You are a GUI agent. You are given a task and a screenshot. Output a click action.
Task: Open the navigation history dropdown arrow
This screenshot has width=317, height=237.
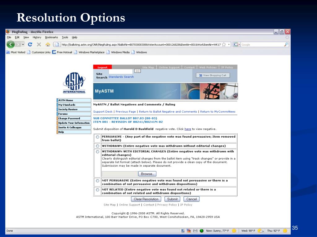pos(23,44)
